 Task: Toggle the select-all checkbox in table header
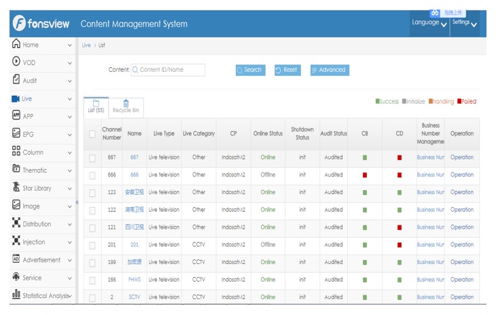coord(92,134)
